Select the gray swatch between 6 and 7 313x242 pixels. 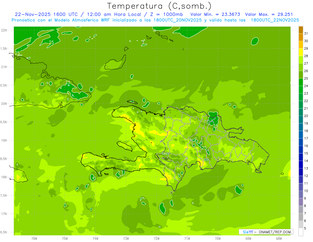coord(301,217)
